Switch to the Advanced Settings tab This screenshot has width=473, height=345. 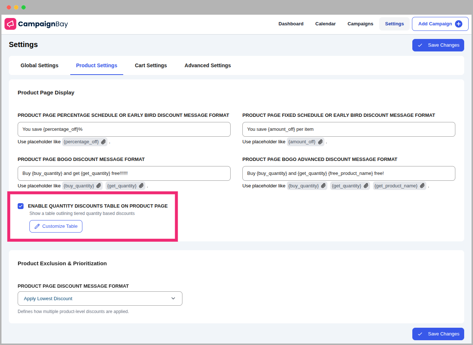tap(207, 65)
